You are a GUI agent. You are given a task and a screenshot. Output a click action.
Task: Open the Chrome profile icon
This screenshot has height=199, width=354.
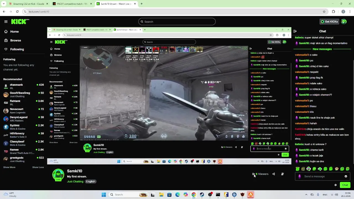click(343, 12)
